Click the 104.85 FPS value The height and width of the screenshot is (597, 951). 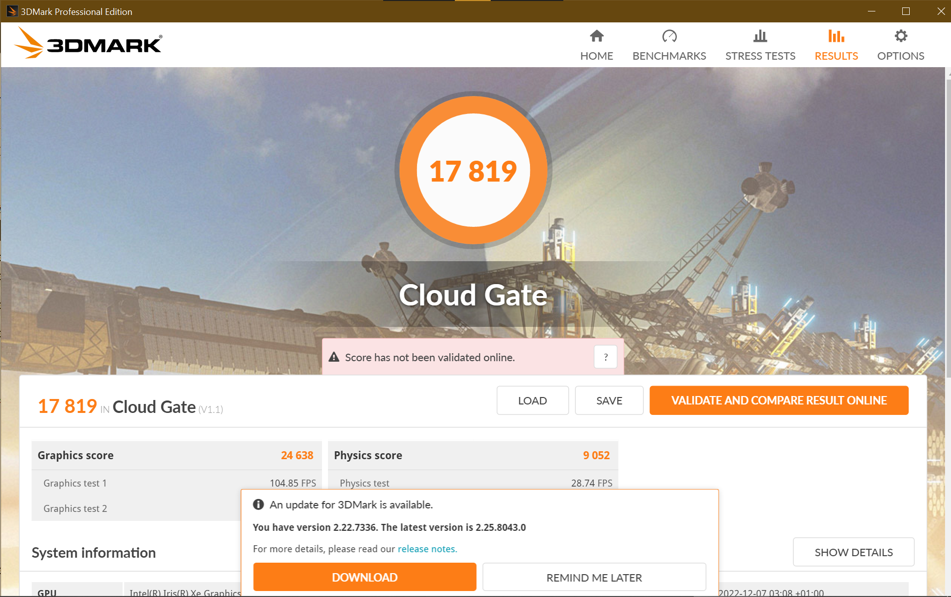[293, 483]
